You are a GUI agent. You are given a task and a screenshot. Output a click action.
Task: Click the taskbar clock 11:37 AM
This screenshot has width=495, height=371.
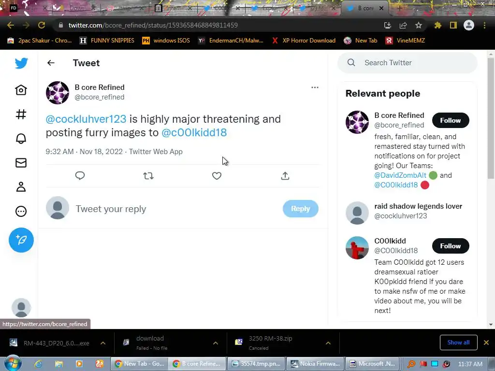click(x=470, y=364)
